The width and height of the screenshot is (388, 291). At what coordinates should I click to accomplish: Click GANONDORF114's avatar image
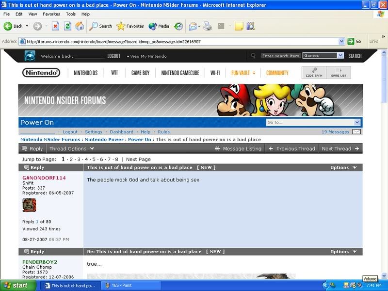click(29, 205)
